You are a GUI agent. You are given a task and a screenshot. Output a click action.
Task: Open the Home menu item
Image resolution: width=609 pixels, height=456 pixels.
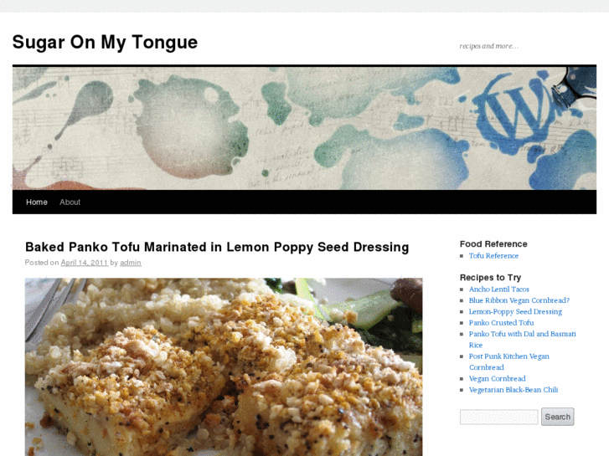coord(37,202)
